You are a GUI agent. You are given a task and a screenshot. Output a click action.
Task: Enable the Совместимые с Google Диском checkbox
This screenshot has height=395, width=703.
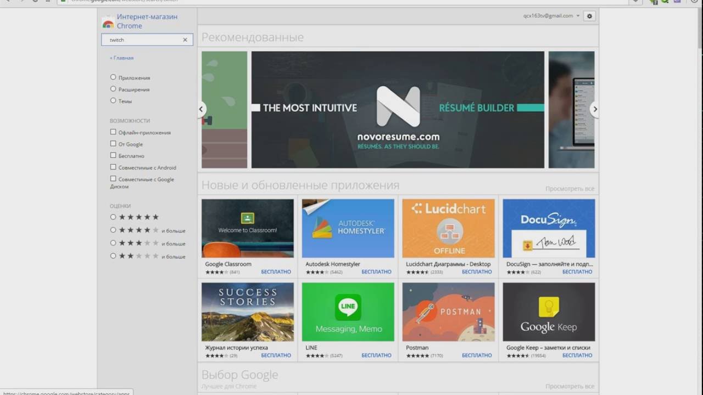[x=113, y=179]
